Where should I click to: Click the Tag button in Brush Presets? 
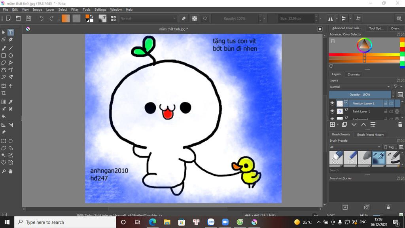pyautogui.click(x=390, y=147)
